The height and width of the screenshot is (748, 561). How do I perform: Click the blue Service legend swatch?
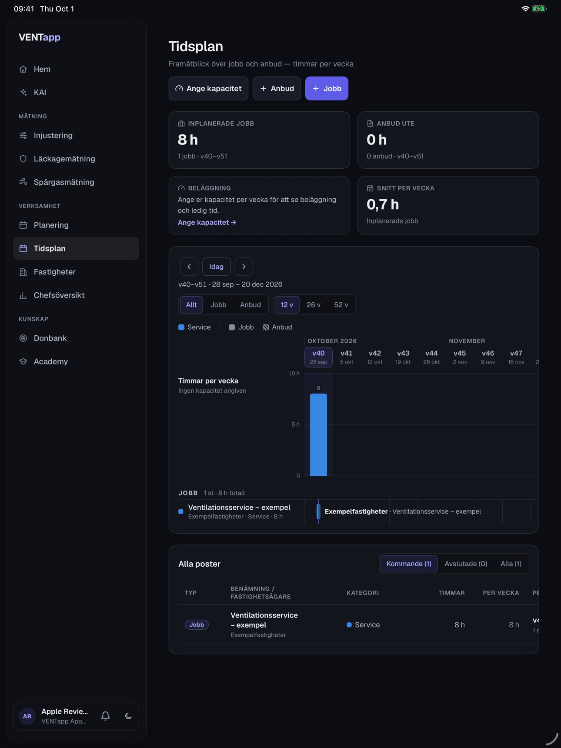(x=181, y=327)
